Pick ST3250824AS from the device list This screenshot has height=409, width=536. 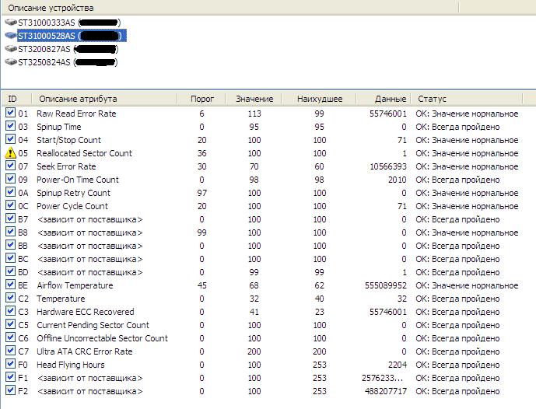point(68,62)
